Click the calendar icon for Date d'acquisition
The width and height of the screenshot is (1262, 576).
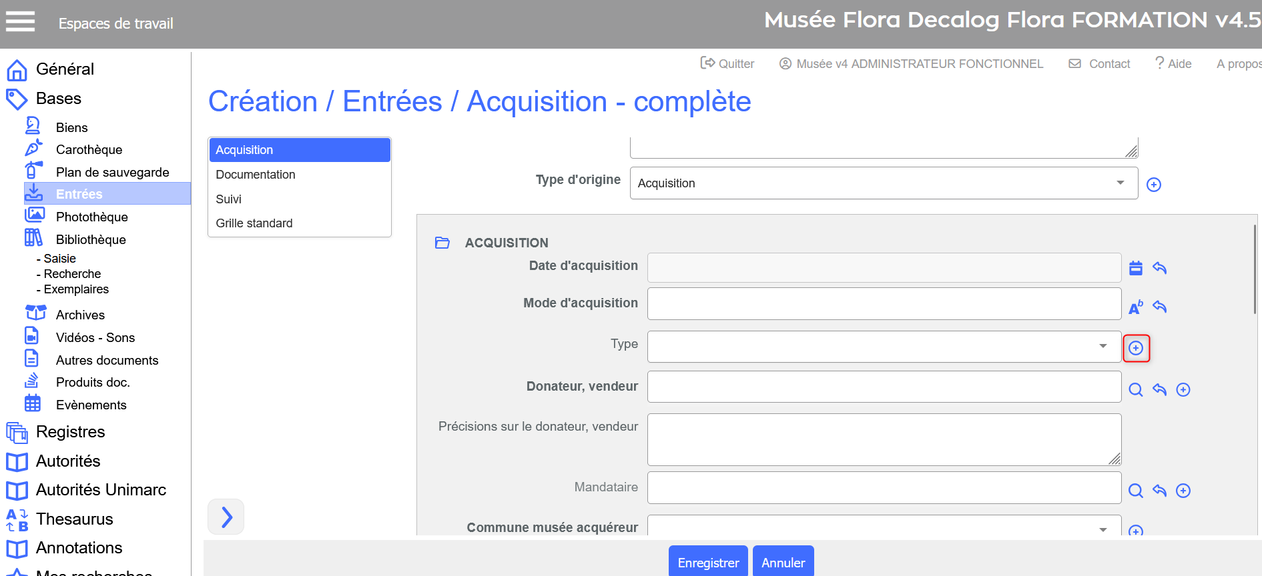(1135, 268)
